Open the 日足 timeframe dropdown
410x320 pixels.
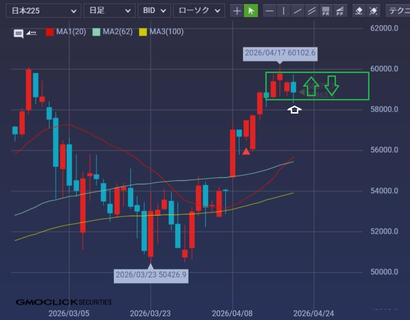(x=109, y=11)
